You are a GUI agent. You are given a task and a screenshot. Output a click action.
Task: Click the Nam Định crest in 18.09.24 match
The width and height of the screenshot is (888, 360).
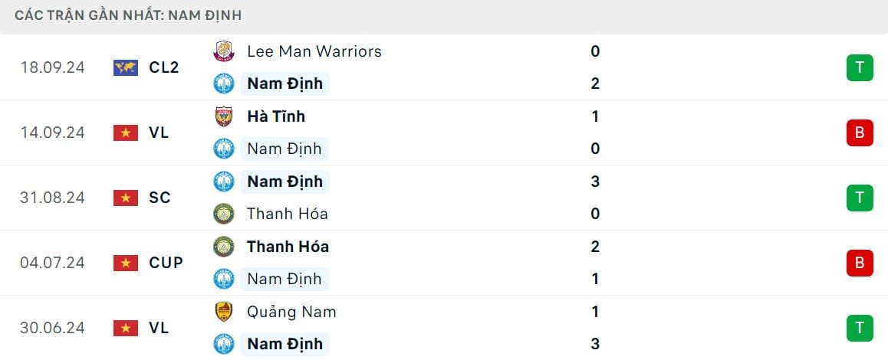click(223, 83)
